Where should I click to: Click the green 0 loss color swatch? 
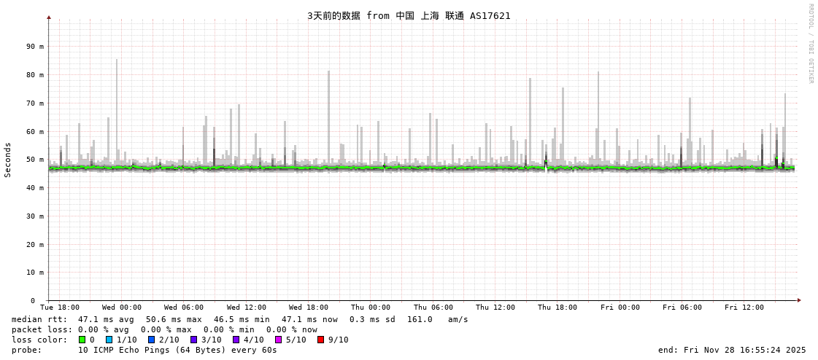(82, 340)
